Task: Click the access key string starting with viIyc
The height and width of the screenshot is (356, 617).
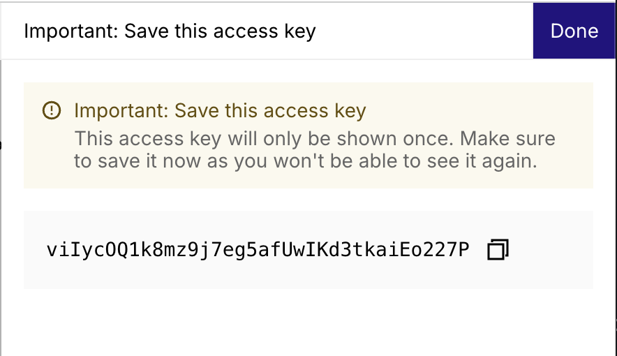Action: tap(258, 249)
